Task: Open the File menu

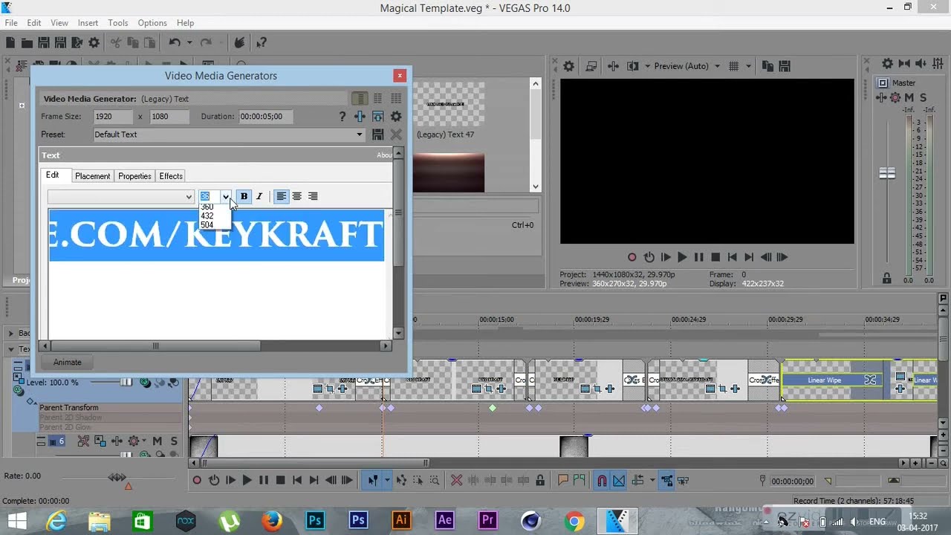Action: 11,23
